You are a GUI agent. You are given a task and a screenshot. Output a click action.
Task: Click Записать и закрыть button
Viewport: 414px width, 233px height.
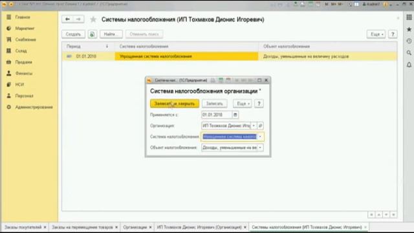coord(175,104)
